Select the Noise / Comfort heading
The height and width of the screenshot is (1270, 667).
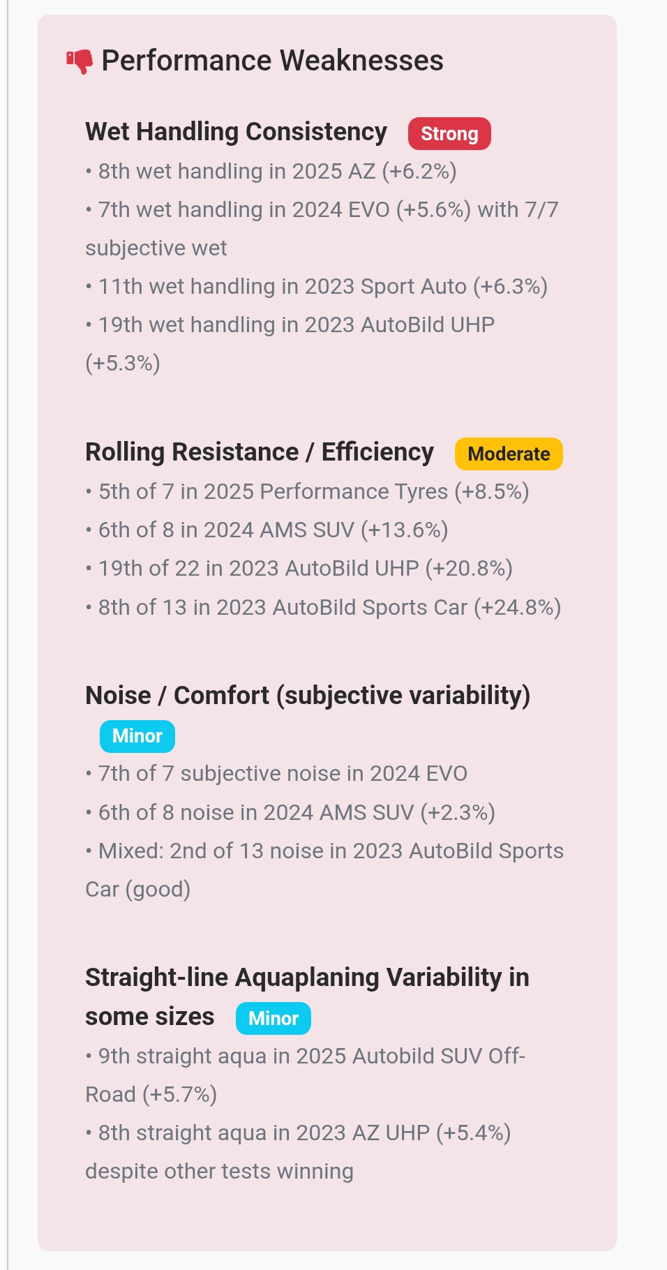point(308,695)
